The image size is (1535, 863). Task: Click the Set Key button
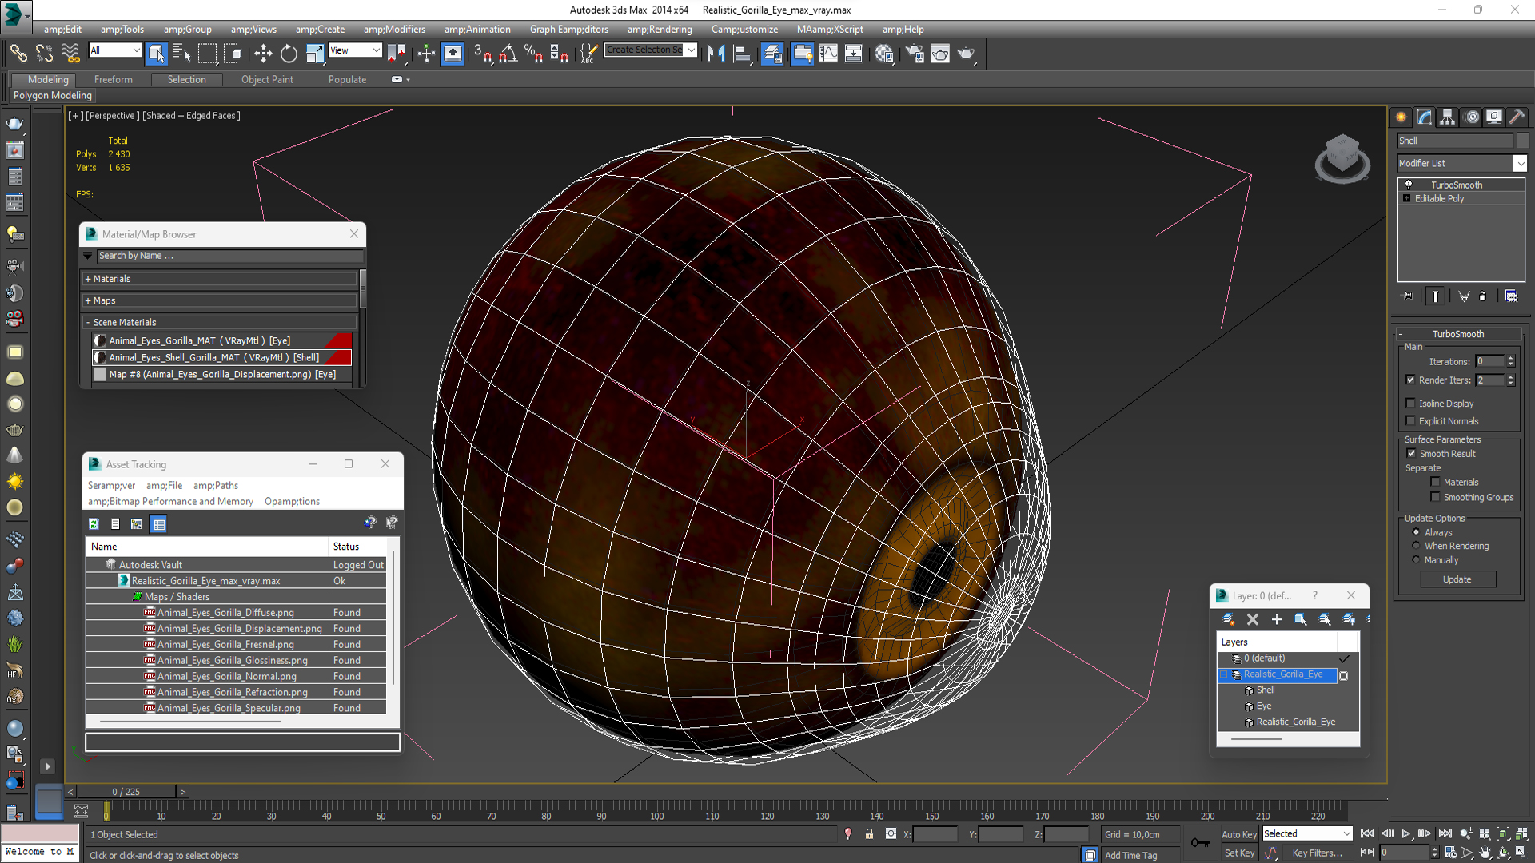click(1239, 853)
